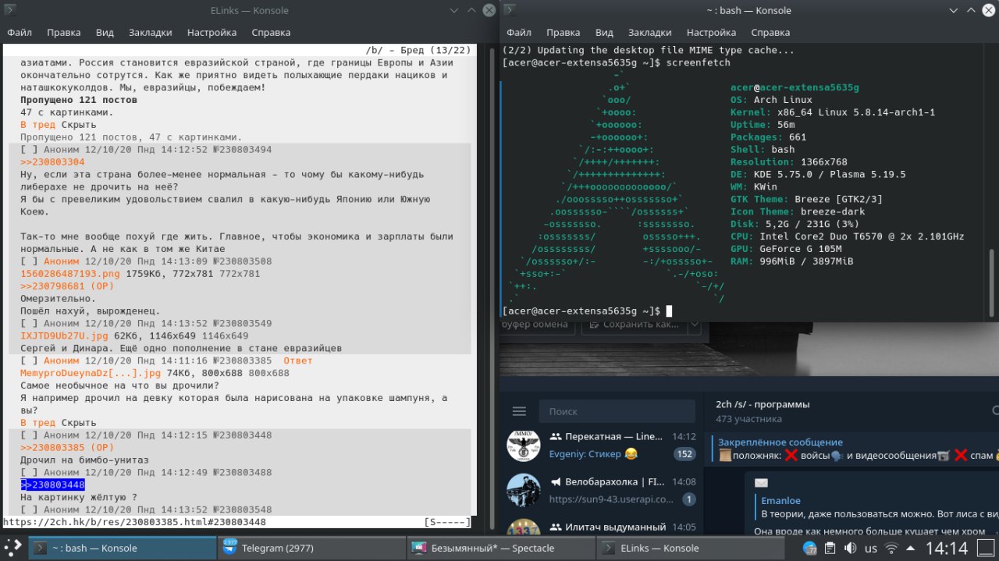This screenshot has width=999, height=561.
Task: Click the Telegram tray icon with unread badge
Action: coord(809,549)
